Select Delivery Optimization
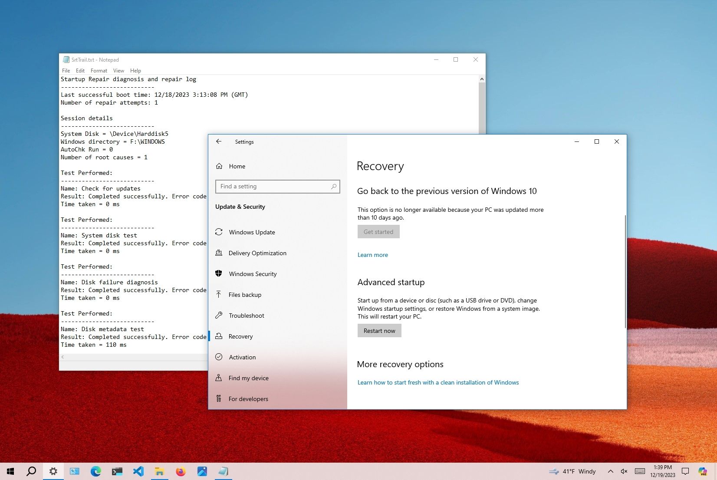The image size is (717, 480). (x=258, y=253)
